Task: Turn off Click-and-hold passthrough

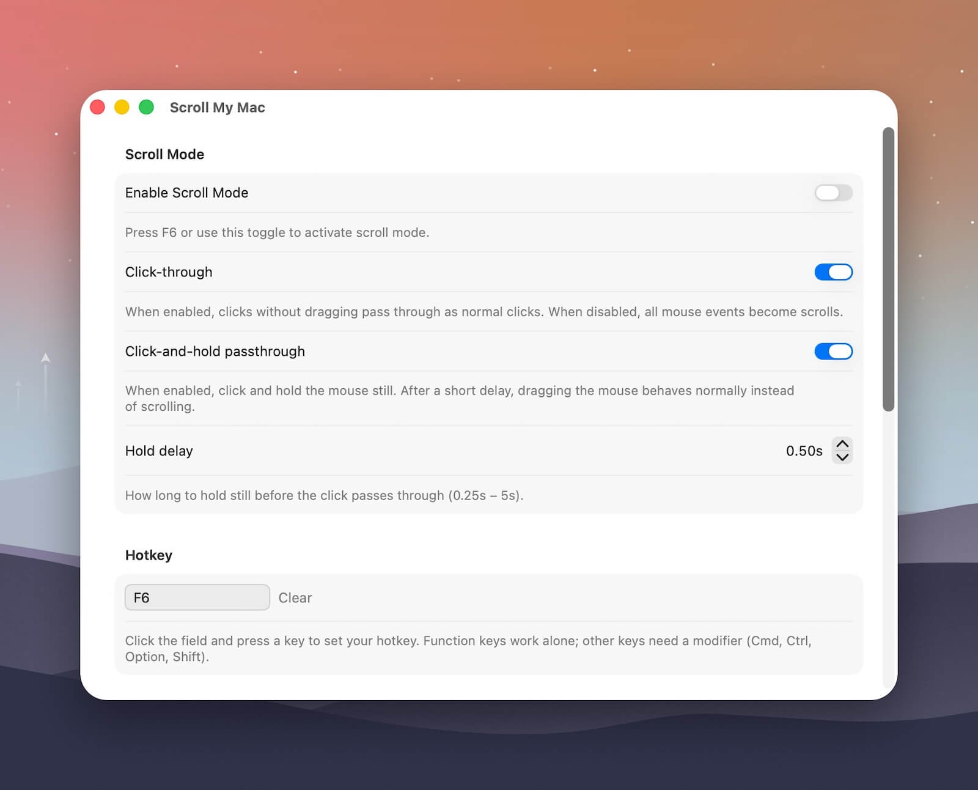Action: coord(833,351)
